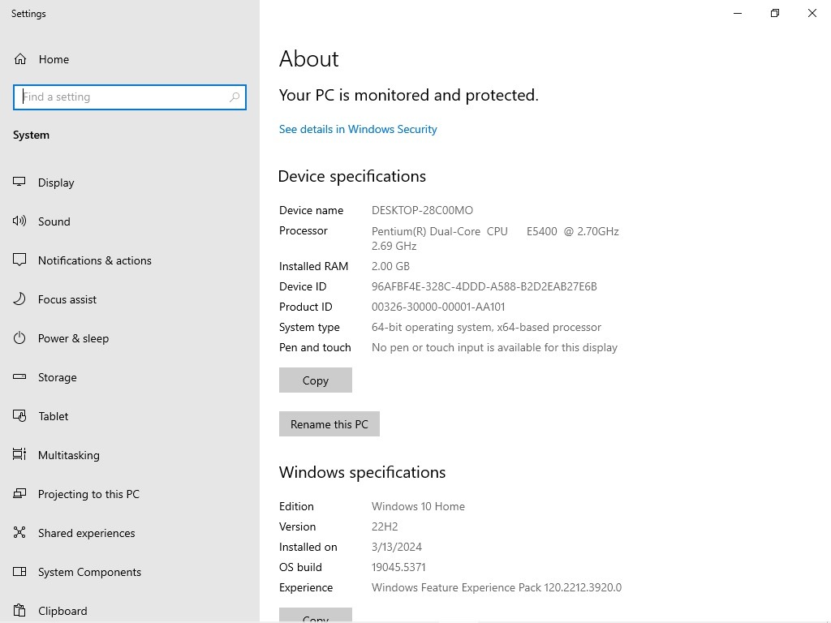Close the Settings window
The height and width of the screenshot is (623, 831).
pyautogui.click(x=812, y=13)
